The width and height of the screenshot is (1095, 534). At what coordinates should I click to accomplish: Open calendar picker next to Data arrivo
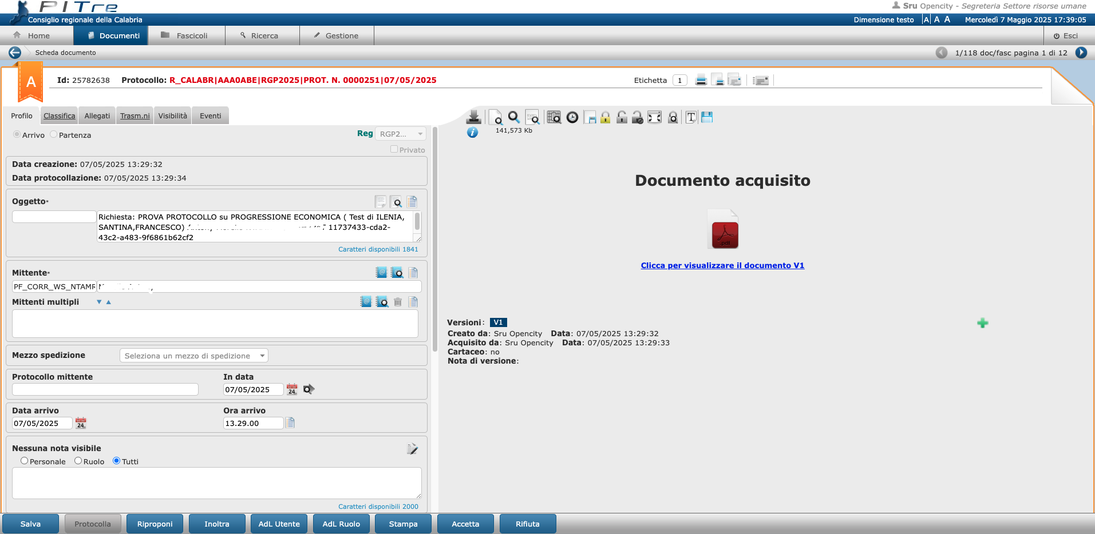pos(81,424)
